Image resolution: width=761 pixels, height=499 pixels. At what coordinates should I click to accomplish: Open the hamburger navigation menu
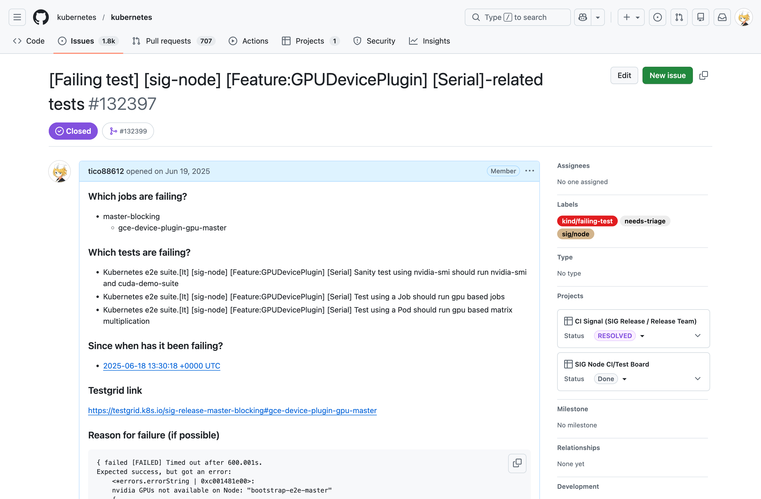(17, 17)
